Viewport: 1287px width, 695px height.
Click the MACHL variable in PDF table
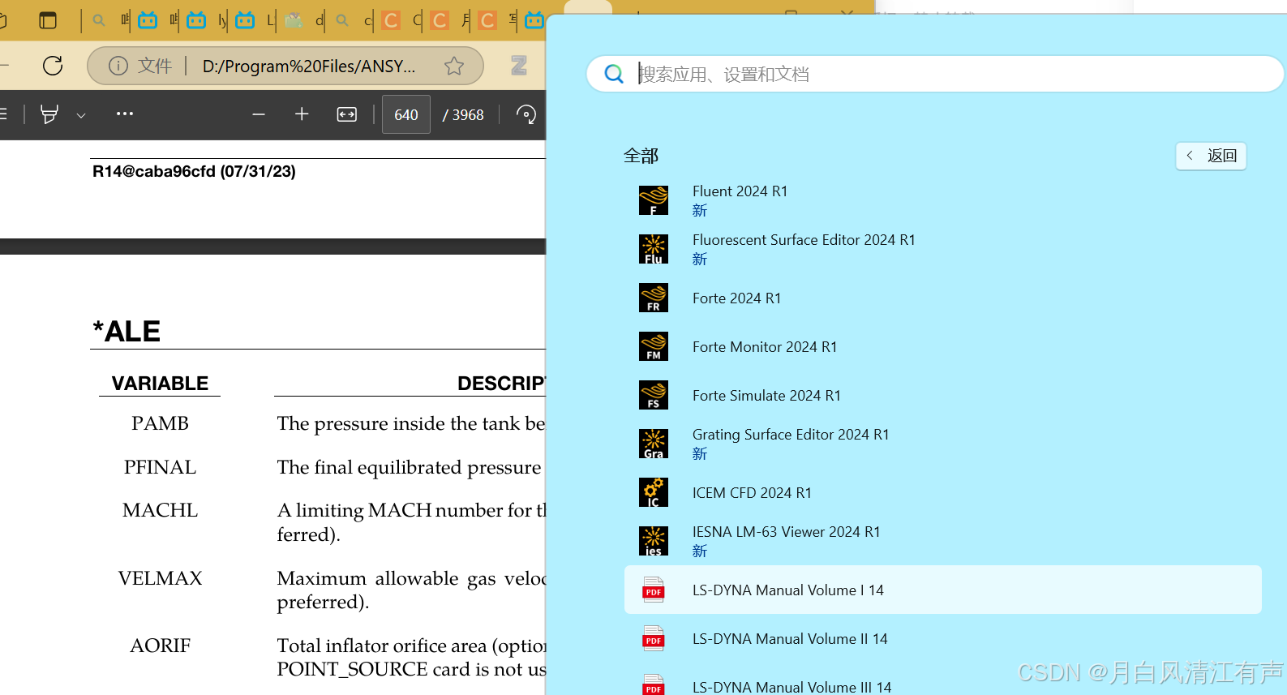[160, 510]
